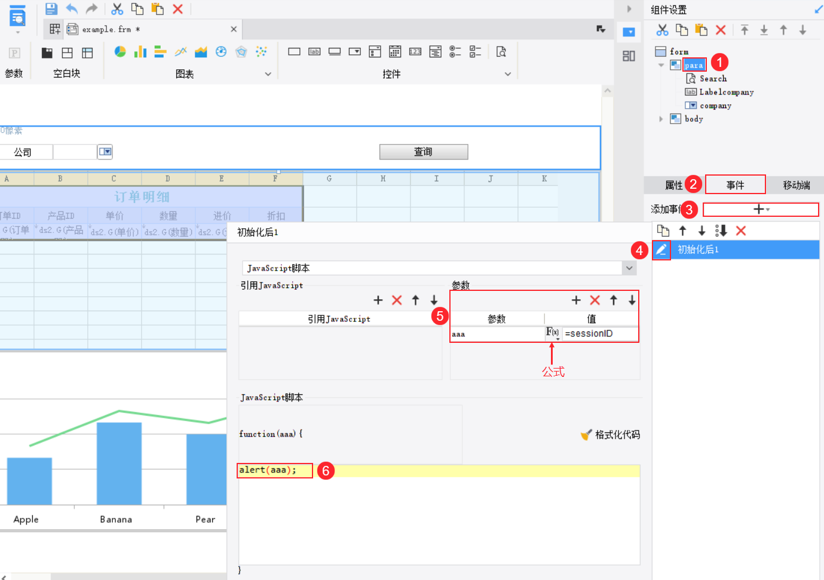This screenshot has height=580, width=824.
Task: Click the save icon in top toolbar
Action: click(51, 9)
